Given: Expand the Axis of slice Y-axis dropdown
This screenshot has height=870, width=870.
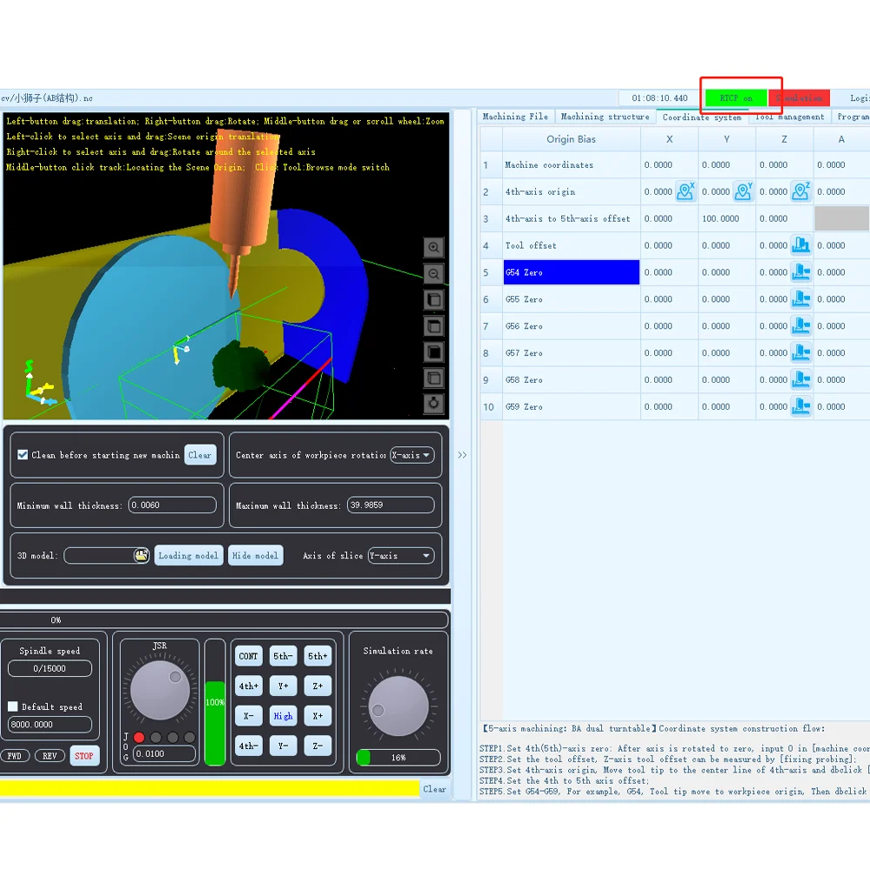Looking at the screenshot, I should point(401,555).
